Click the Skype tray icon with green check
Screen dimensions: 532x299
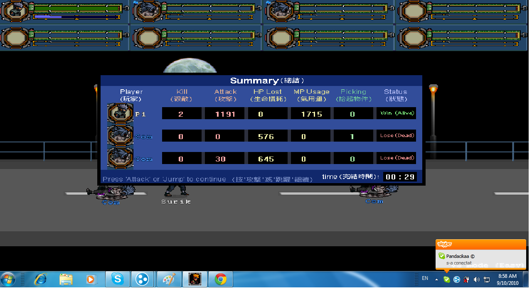coord(447,279)
